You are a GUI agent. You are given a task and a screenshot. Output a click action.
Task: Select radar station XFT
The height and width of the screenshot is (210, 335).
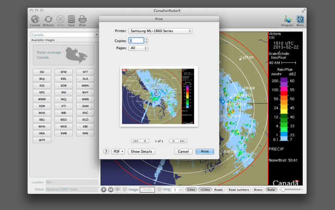(85, 72)
